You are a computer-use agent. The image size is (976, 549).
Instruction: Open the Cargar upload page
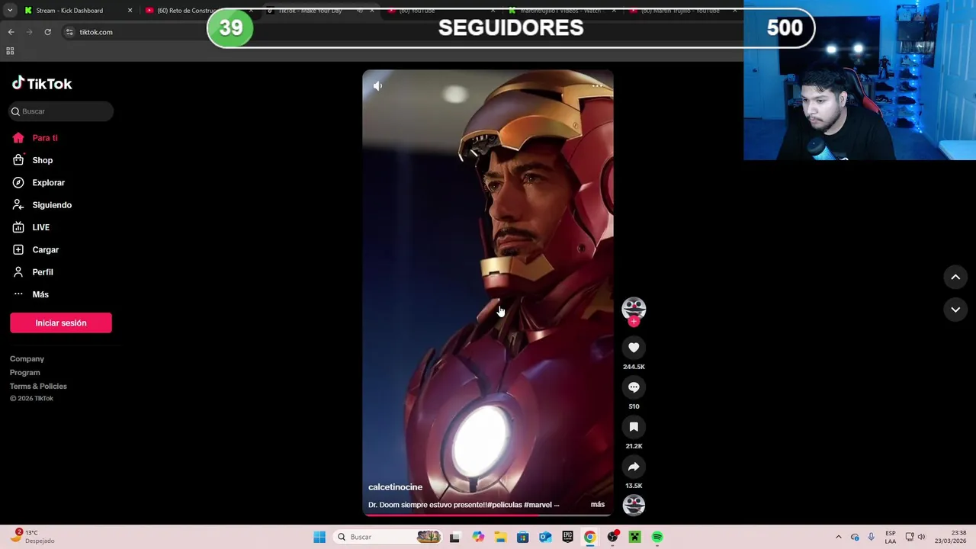36,249
